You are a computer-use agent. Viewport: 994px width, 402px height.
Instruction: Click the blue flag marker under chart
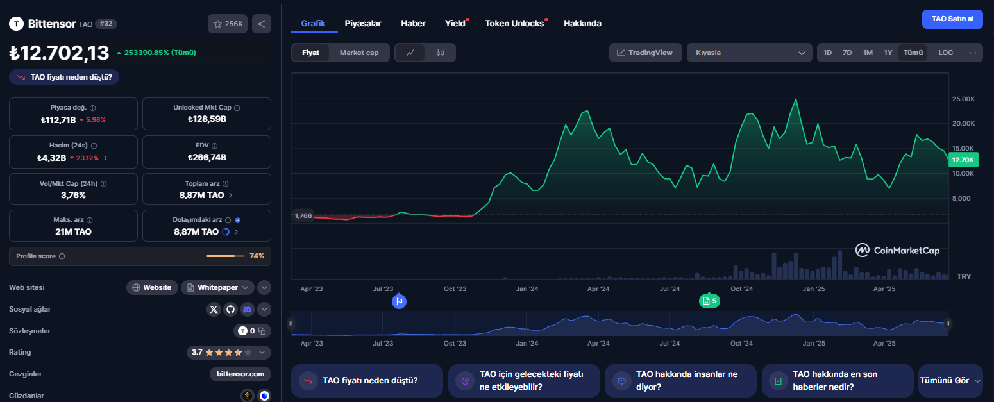(x=399, y=301)
